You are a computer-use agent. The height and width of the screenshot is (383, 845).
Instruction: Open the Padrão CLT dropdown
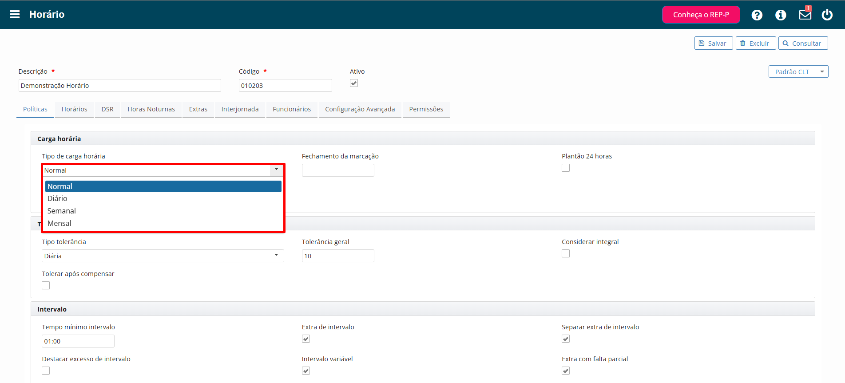click(x=798, y=71)
